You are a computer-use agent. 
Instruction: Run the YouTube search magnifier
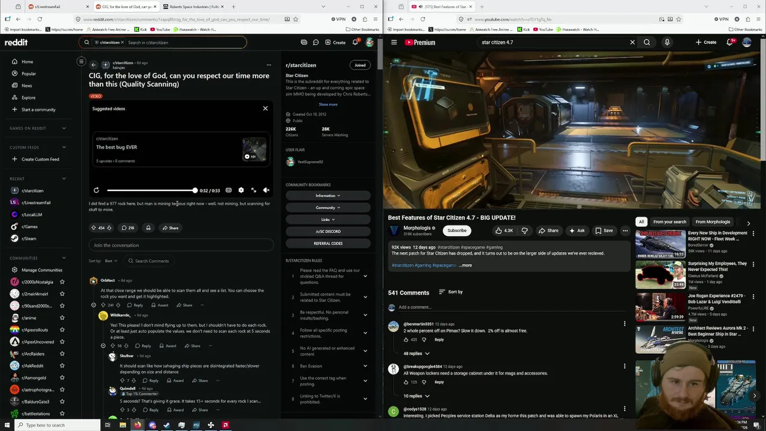pyautogui.click(x=647, y=43)
